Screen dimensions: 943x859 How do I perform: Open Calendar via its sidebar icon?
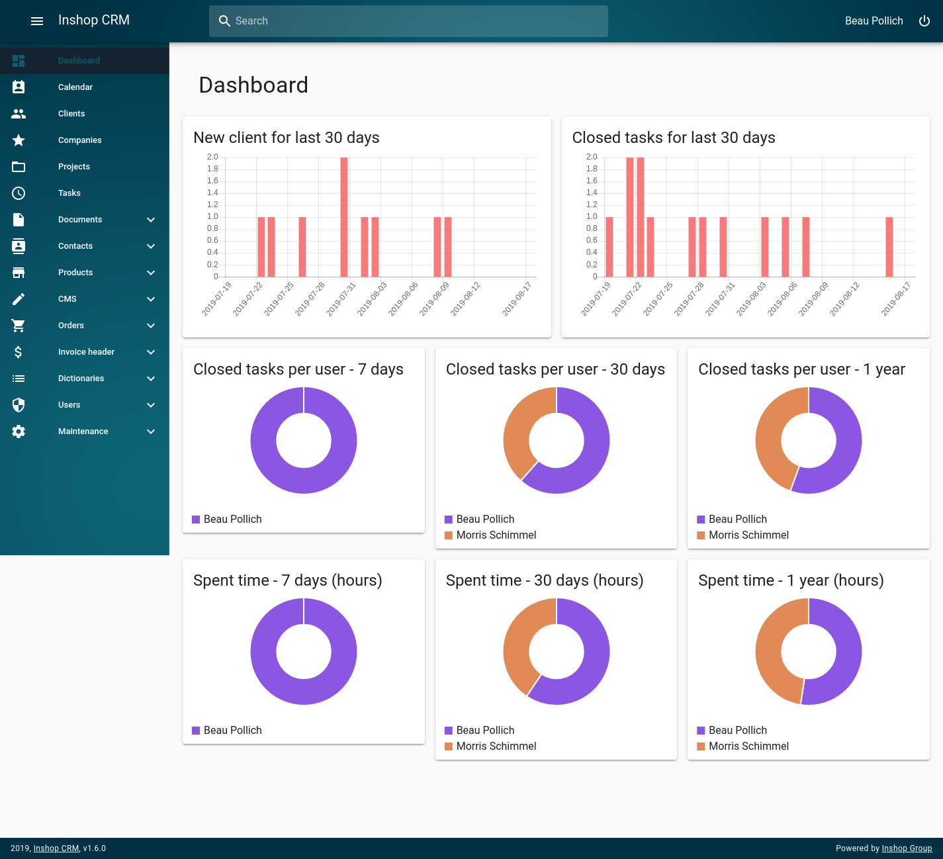[x=19, y=87]
